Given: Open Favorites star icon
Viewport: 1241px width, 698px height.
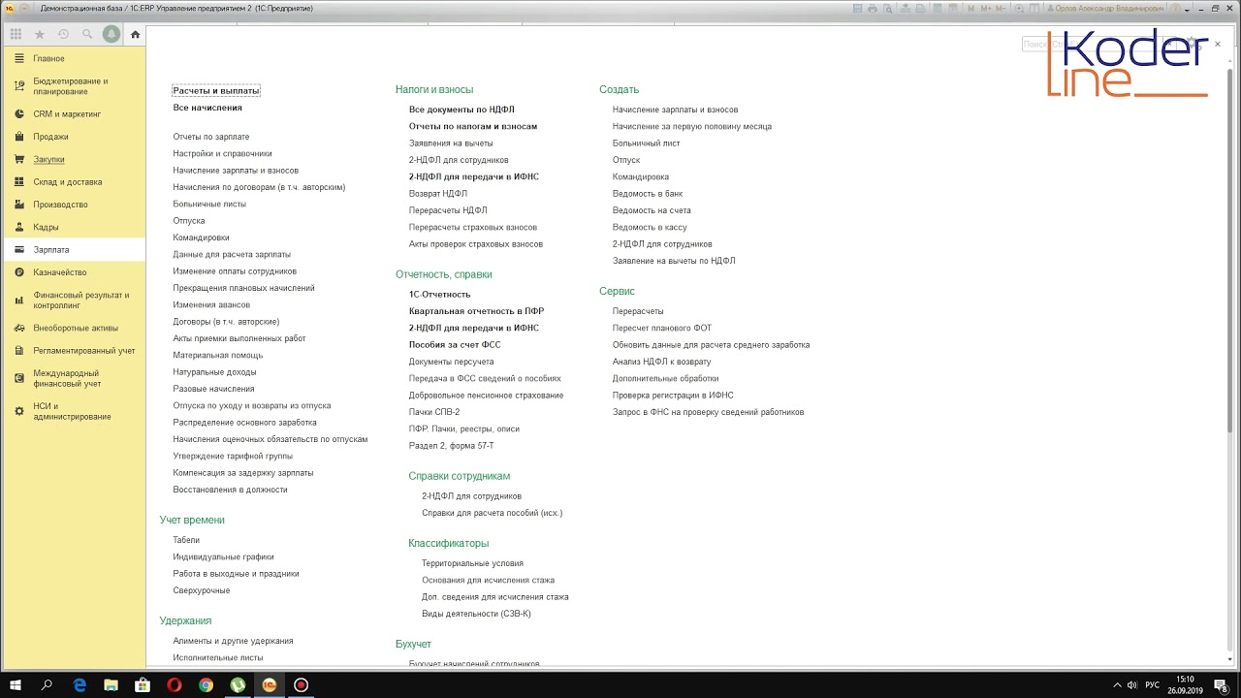Looking at the screenshot, I should coord(40,34).
